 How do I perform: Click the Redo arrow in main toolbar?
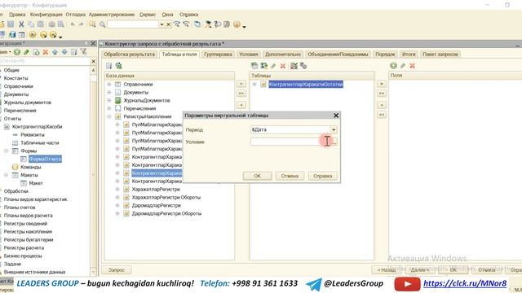(x=82, y=24)
